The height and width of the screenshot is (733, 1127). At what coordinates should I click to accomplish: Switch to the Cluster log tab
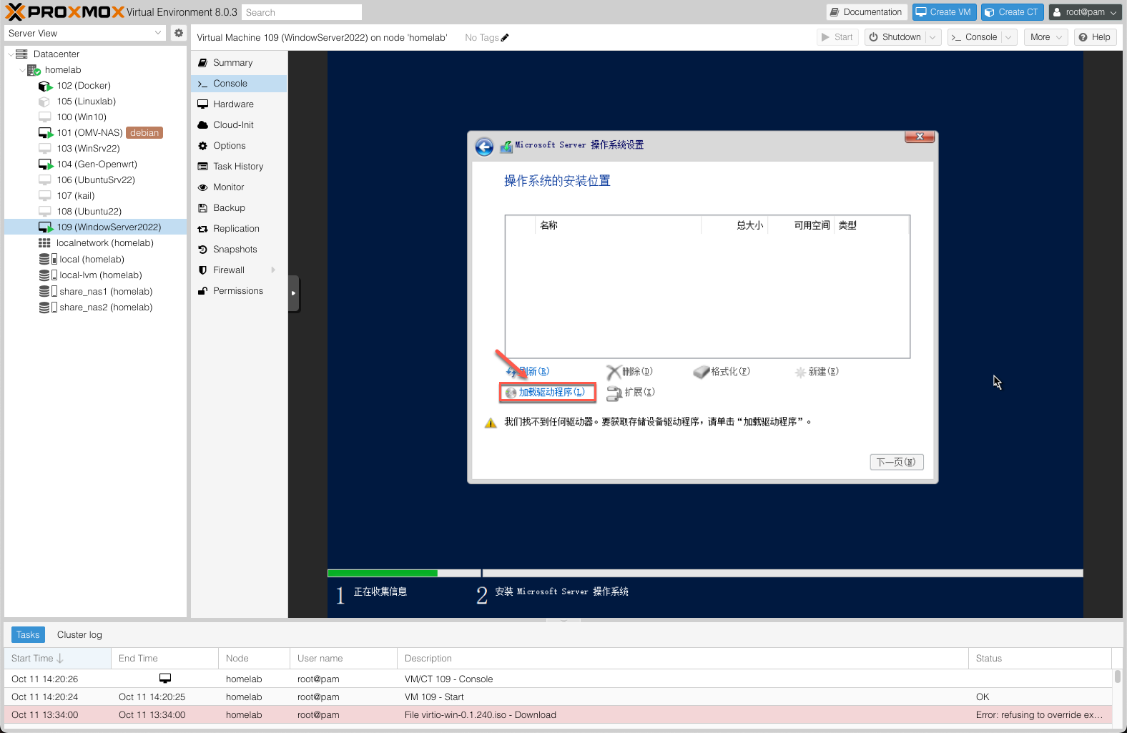(79, 635)
